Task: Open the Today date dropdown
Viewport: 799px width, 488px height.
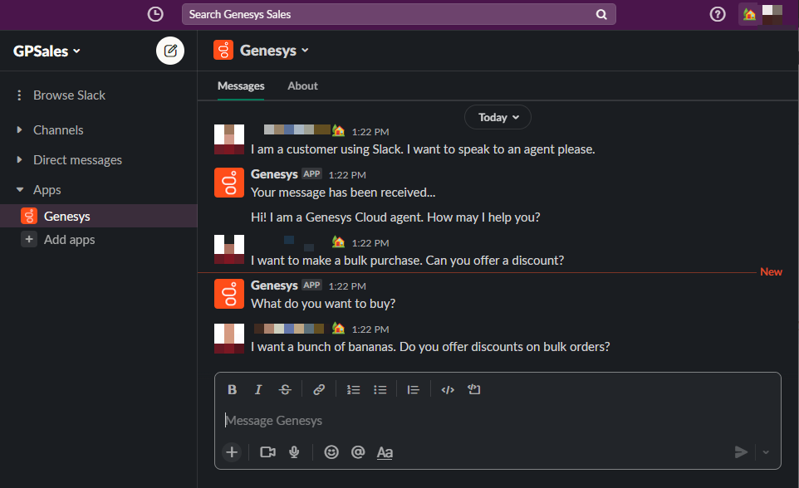Action: tap(498, 117)
